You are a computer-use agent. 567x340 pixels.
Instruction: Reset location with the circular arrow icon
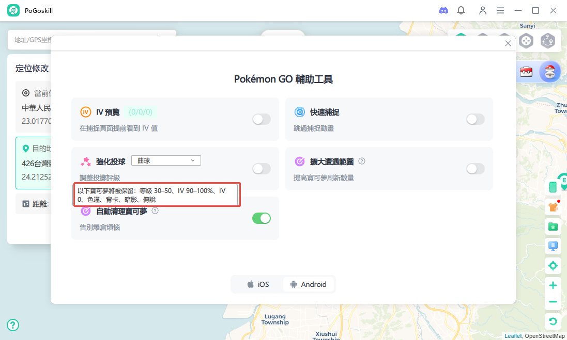pos(553,321)
